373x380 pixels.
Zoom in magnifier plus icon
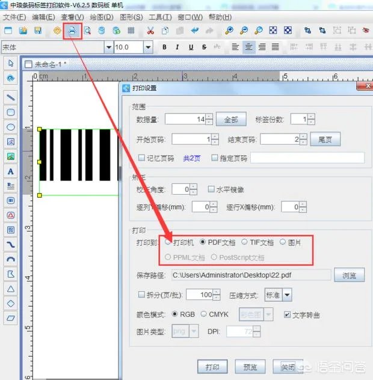point(229,31)
